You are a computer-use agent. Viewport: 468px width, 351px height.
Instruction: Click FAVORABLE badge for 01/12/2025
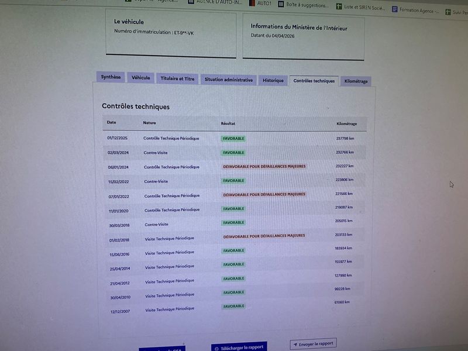coord(233,139)
